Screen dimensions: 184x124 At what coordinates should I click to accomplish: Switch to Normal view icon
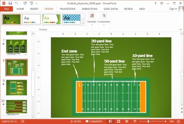(110, 121)
